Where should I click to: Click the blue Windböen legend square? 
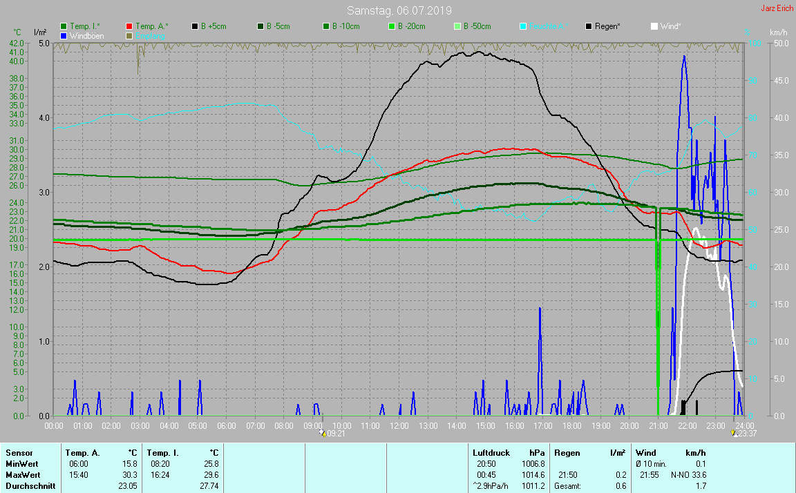coord(64,36)
